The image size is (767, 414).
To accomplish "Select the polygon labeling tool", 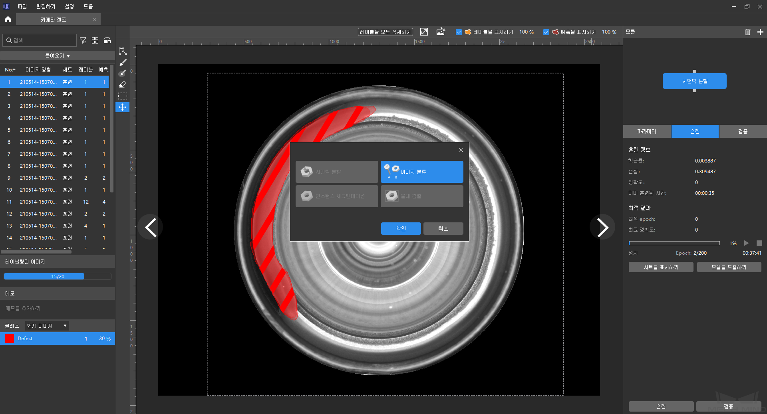I will pos(123,51).
